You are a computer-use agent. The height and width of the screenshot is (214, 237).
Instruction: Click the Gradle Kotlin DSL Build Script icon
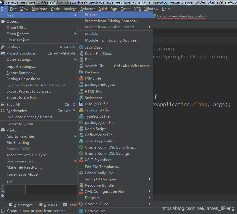coord(81,147)
